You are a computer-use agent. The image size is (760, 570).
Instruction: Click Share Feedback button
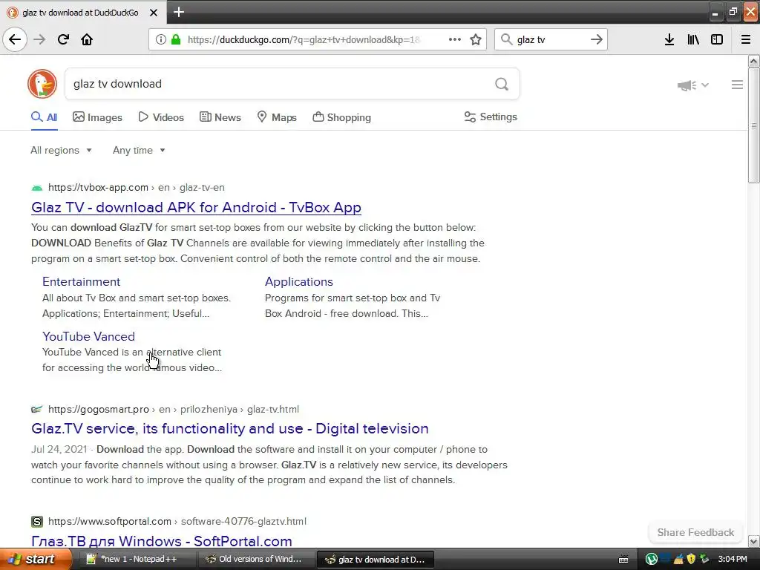point(695,532)
